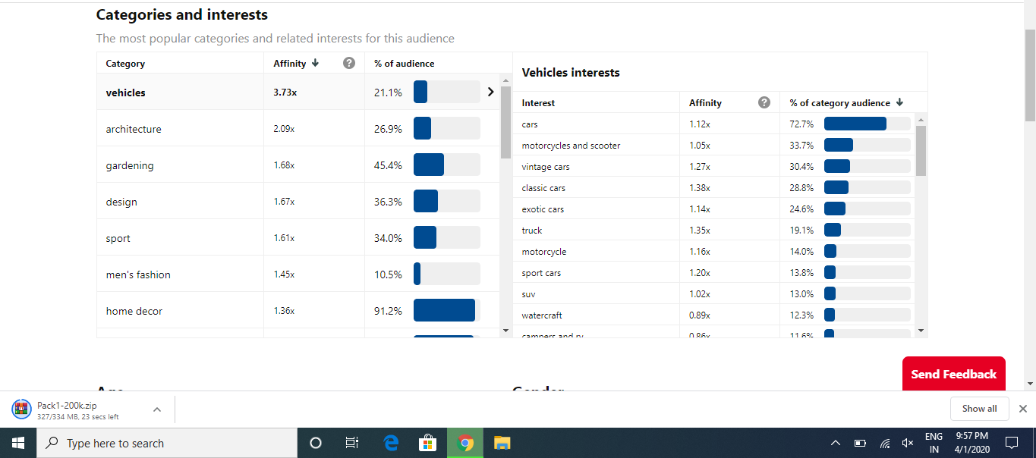Open the Action Center notifications icon
This screenshot has height=458, width=1036.
click(x=1011, y=443)
